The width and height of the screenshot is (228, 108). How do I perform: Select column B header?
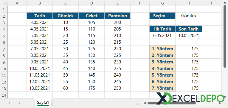click(40, 3)
